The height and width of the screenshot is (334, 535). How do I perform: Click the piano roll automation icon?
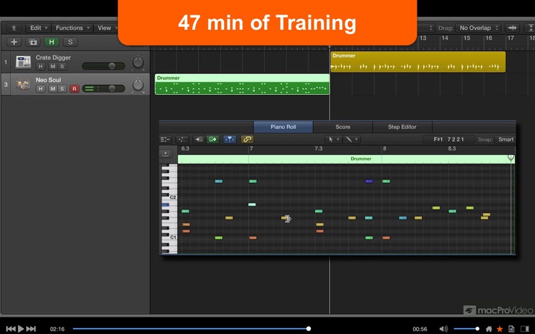pos(182,140)
